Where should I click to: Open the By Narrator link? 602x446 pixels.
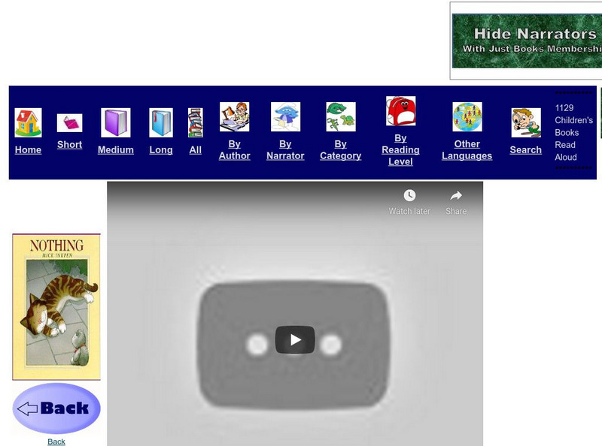point(285,150)
